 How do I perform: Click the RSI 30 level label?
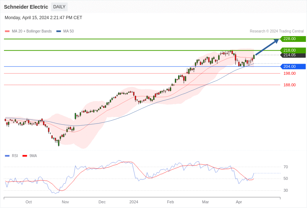[x=286, y=190]
